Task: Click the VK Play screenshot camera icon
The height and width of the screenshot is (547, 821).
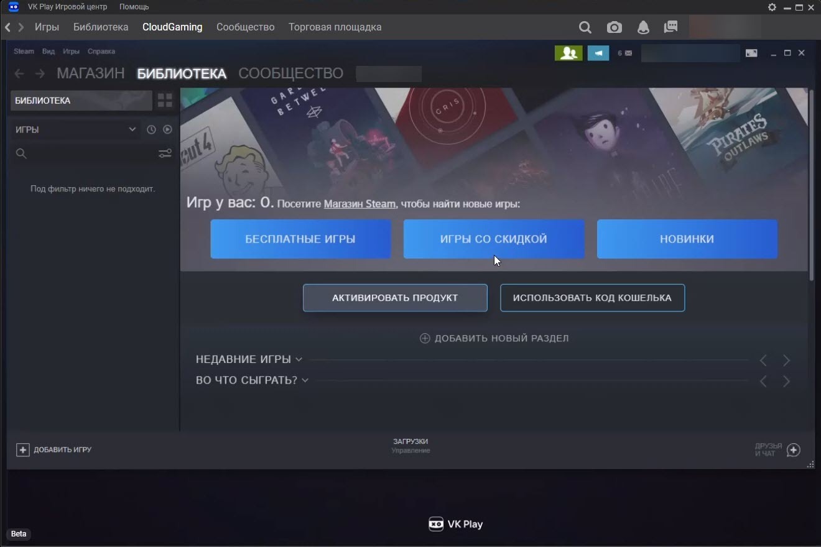Action: click(614, 27)
